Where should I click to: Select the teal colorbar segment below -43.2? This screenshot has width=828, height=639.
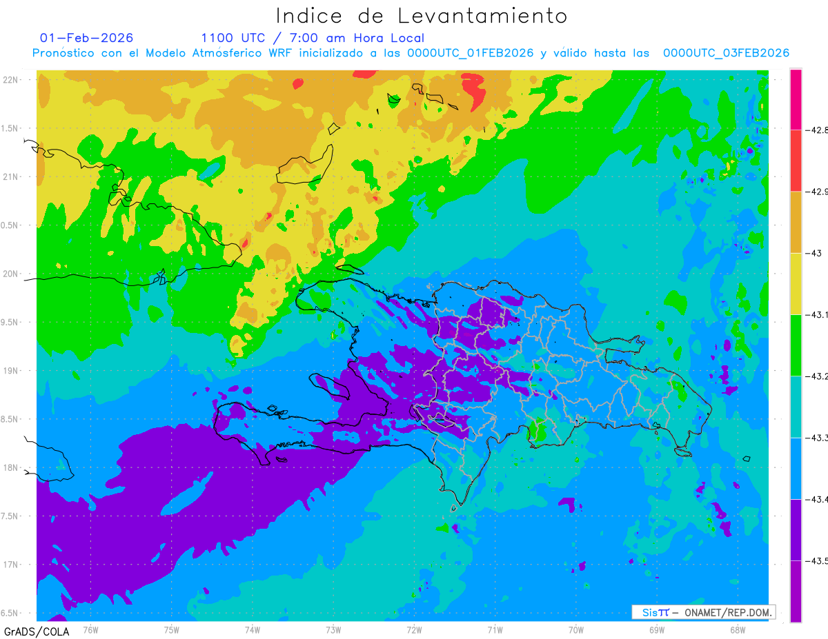click(x=796, y=406)
